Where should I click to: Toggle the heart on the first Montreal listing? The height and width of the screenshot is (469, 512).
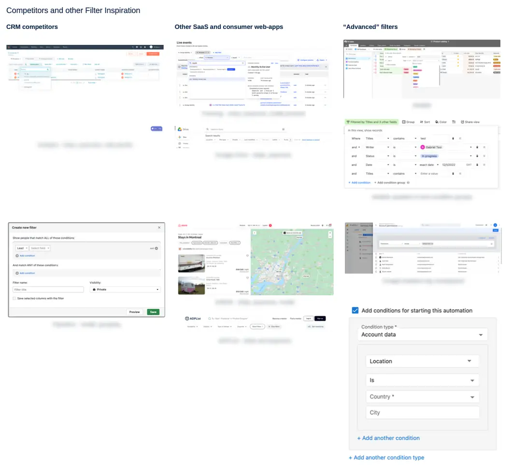247,256
